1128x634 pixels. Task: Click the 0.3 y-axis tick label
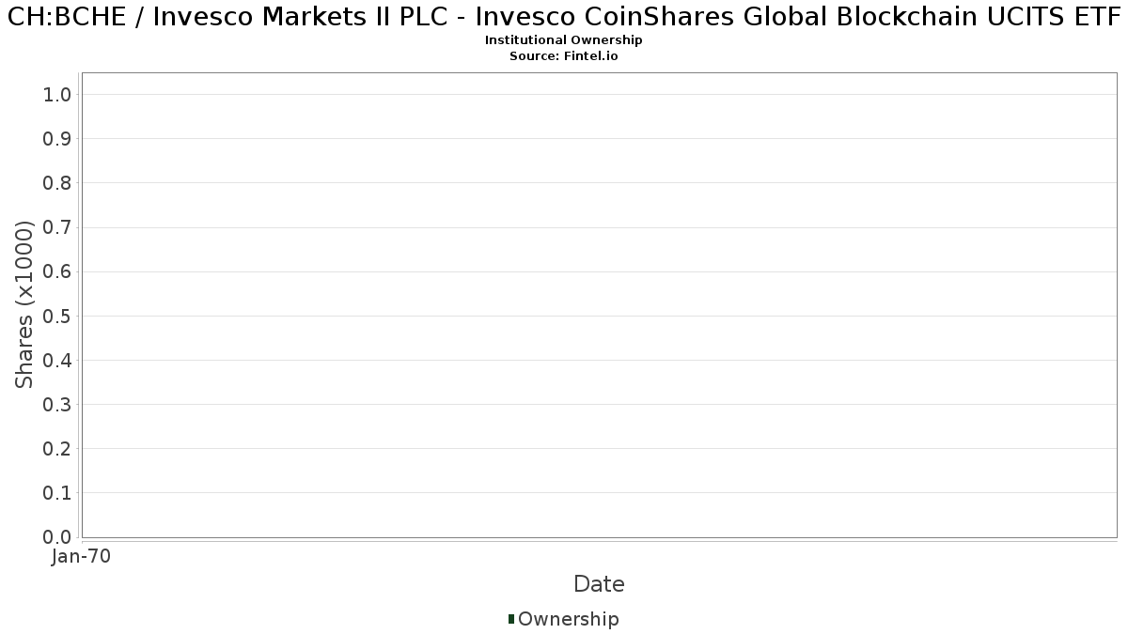(x=57, y=405)
